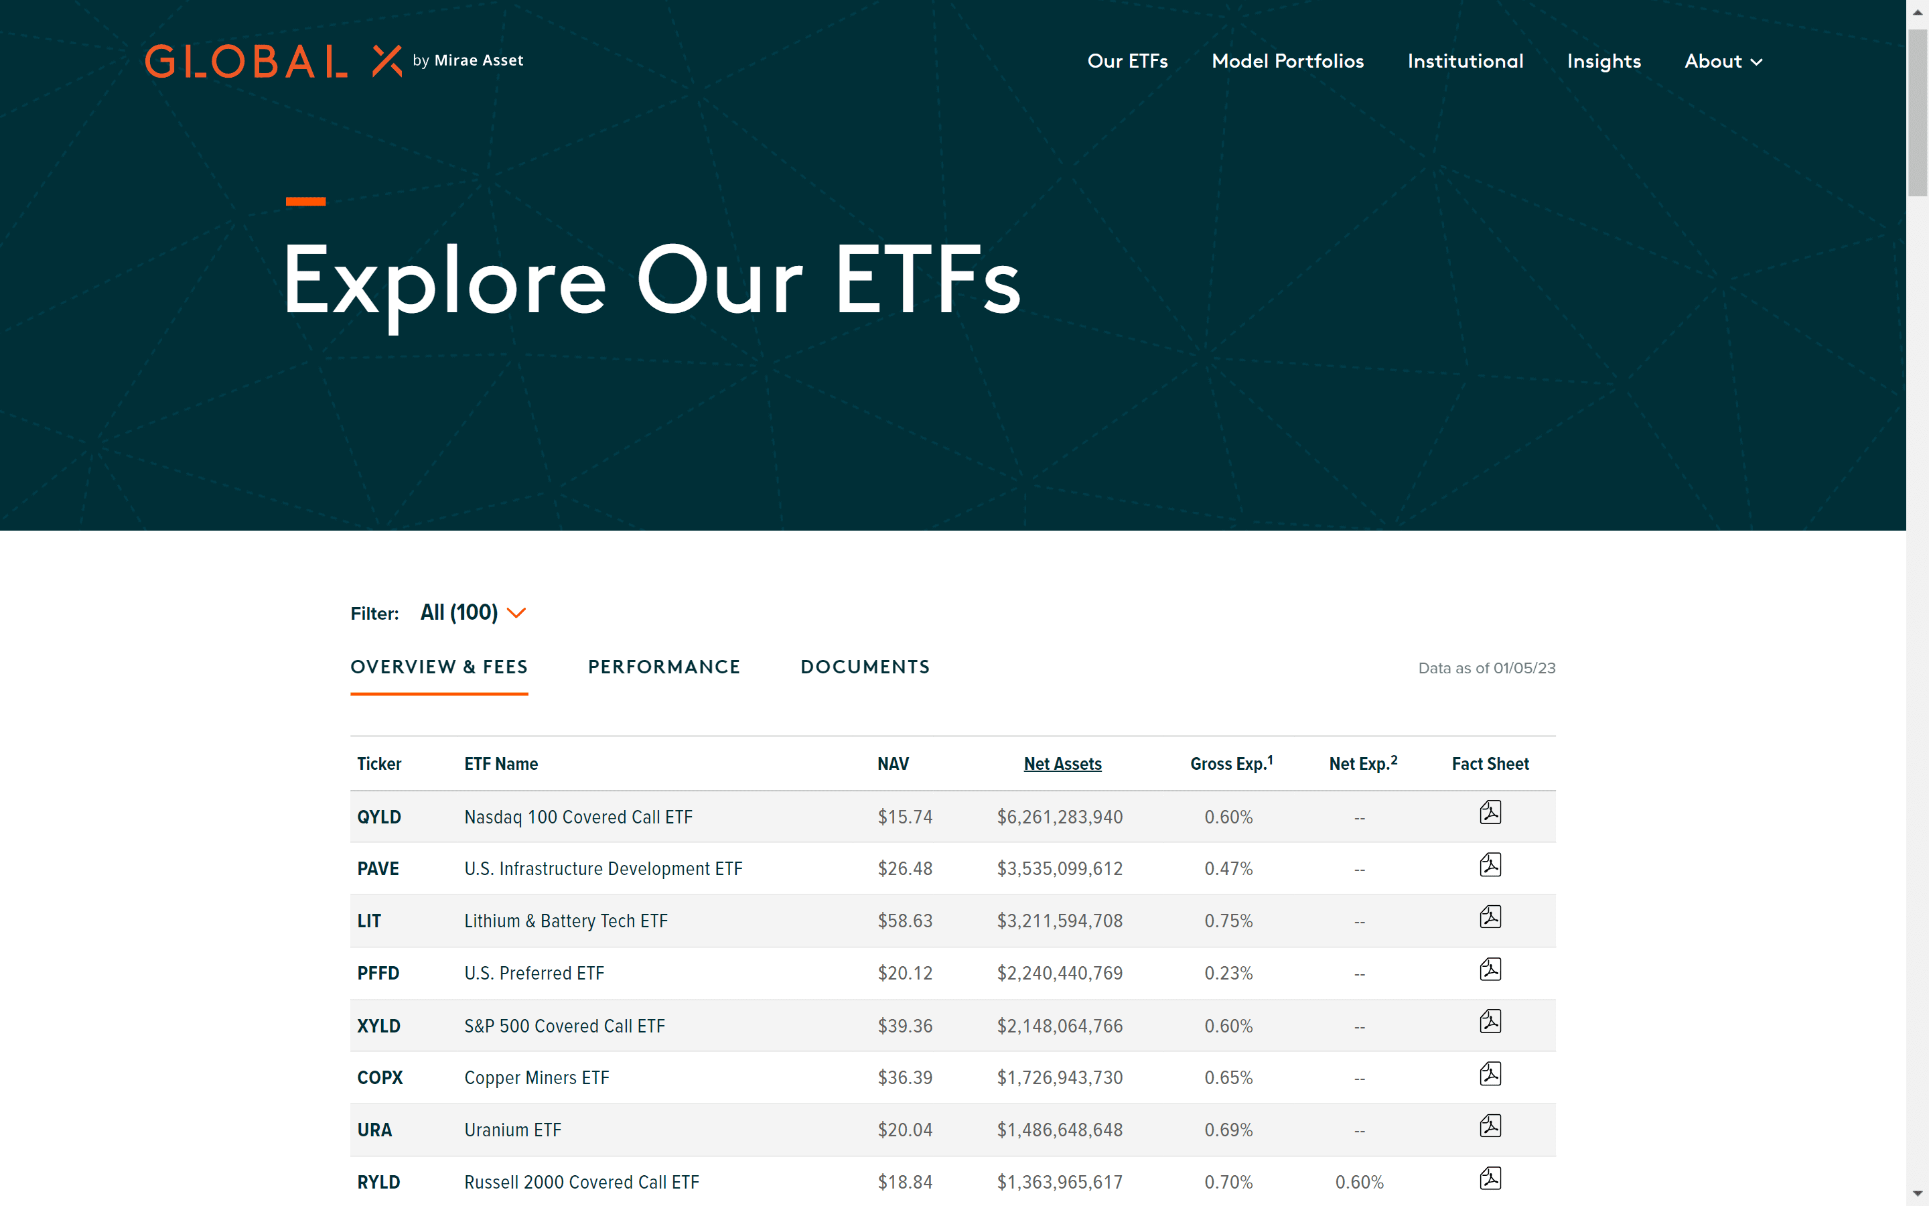The image size is (1929, 1206).
Task: Download the LIT Lithium & Battery fact sheet
Action: [1490, 917]
